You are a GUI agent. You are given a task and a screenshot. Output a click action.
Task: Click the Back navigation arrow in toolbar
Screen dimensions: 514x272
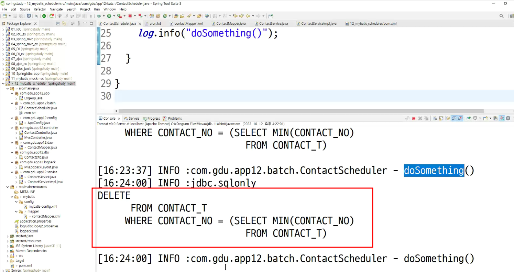point(248,16)
